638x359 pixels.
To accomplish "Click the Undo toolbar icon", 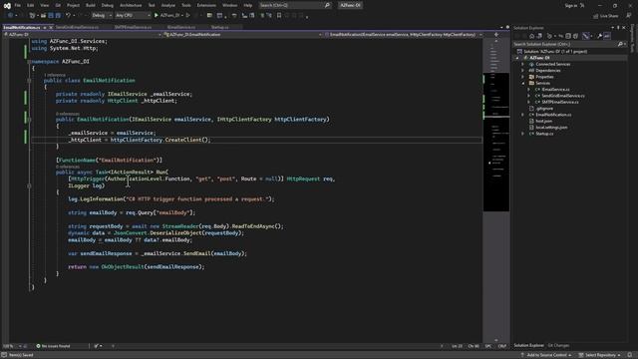I will pyautogui.click(x=69, y=16).
